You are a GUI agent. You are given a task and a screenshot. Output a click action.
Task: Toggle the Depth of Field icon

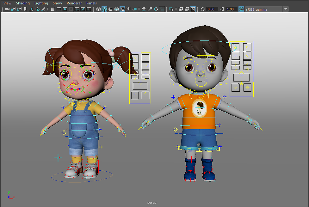(x=162, y=9)
